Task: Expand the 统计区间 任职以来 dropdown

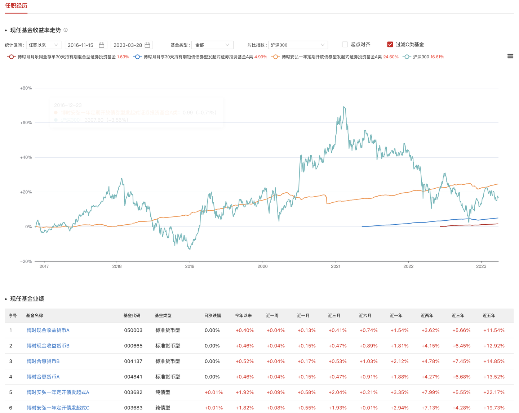Action: coord(44,45)
